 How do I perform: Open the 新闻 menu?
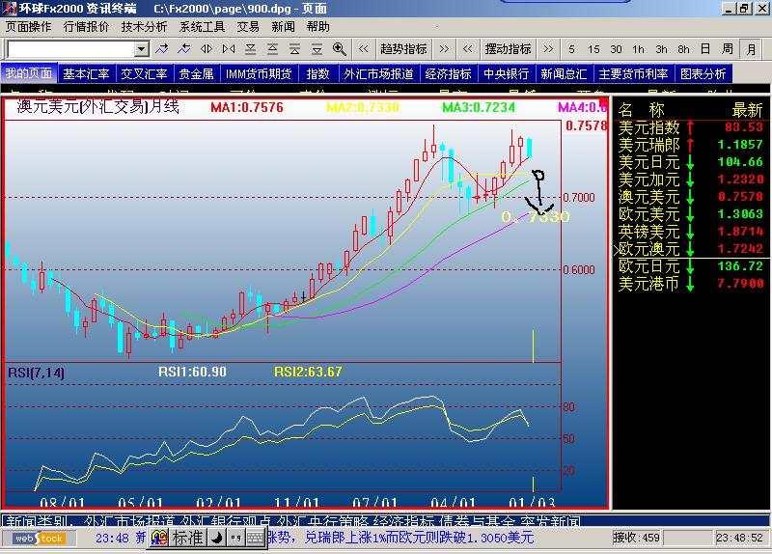pyautogui.click(x=283, y=27)
